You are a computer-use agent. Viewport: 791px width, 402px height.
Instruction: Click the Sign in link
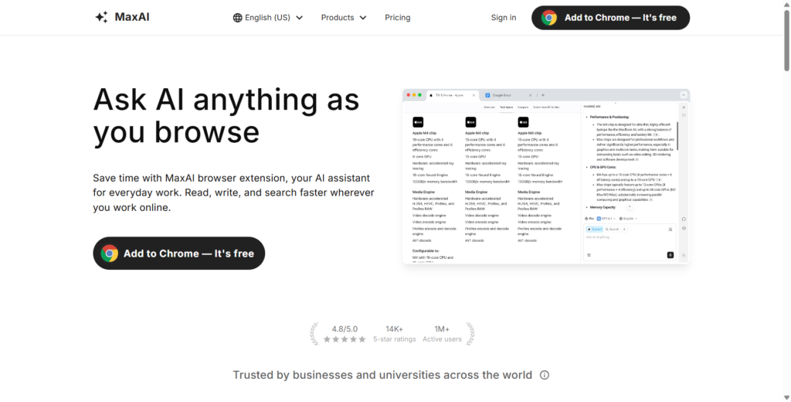point(504,18)
